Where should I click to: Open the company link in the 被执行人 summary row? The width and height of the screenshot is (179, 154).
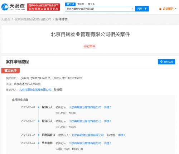(x=35, y=90)
